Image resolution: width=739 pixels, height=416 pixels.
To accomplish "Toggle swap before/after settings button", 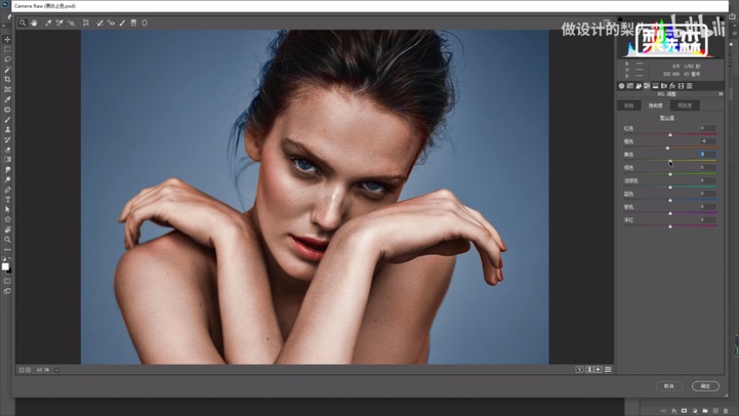I will 589,370.
